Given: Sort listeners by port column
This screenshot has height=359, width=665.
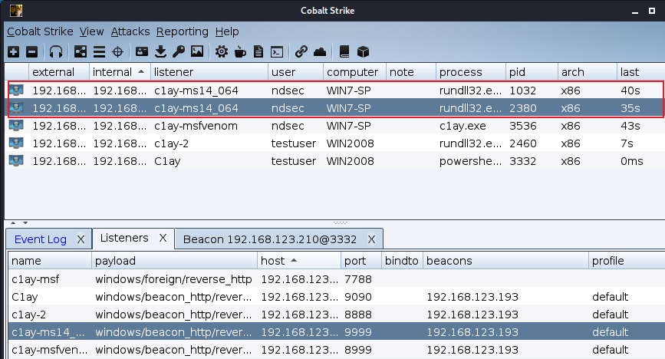Looking at the screenshot, I should coord(361,261).
